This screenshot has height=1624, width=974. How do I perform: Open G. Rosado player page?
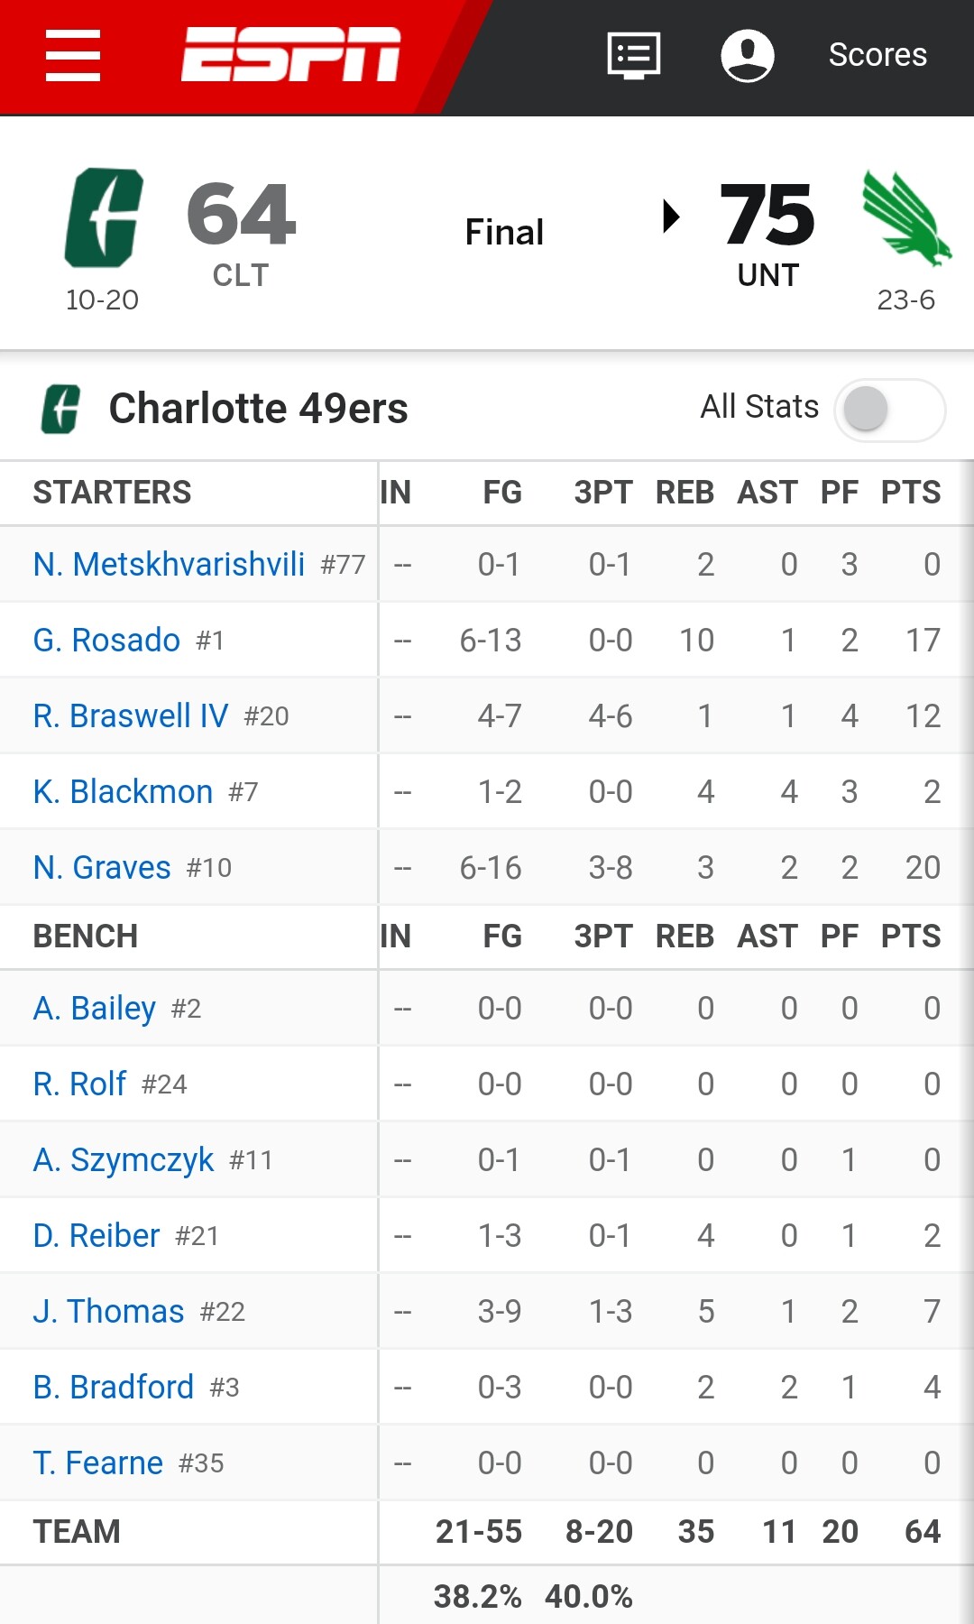(106, 640)
